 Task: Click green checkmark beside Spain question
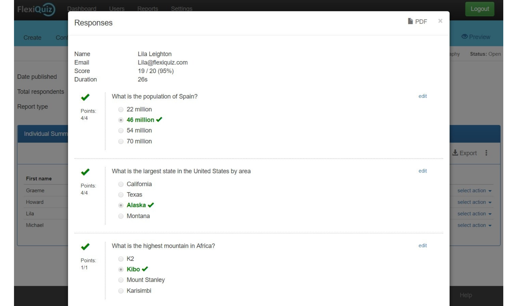pos(85,97)
